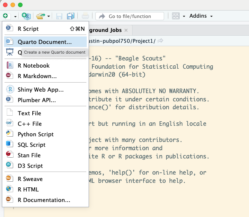Create a new Text File
This screenshot has height=217, width=249.
point(45,113)
